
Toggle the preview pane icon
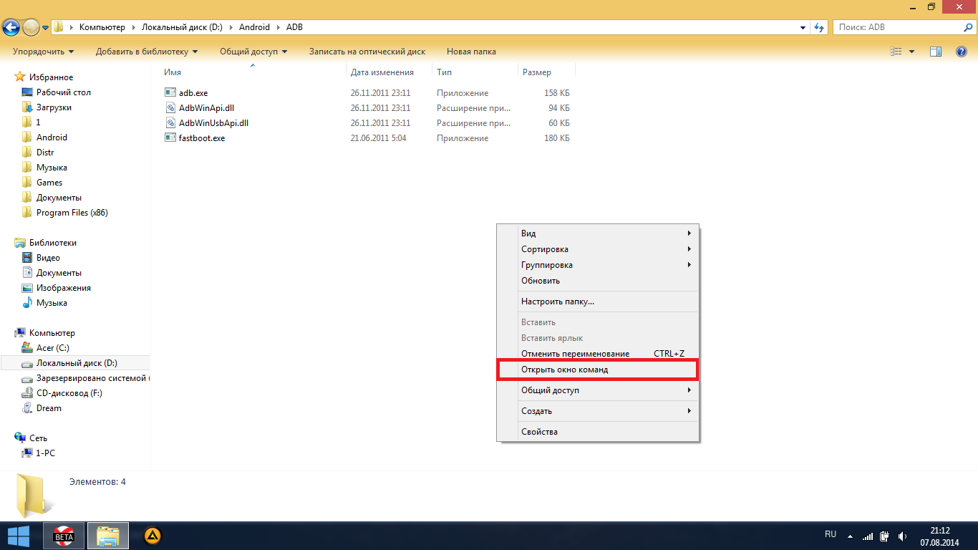click(936, 52)
